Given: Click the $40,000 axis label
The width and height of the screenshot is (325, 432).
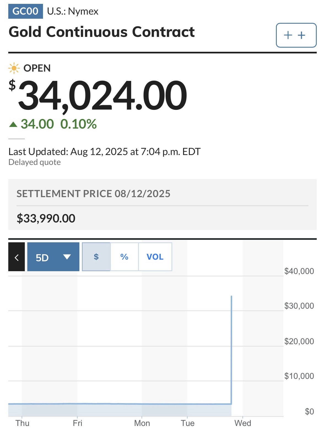Looking at the screenshot, I should [299, 271].
